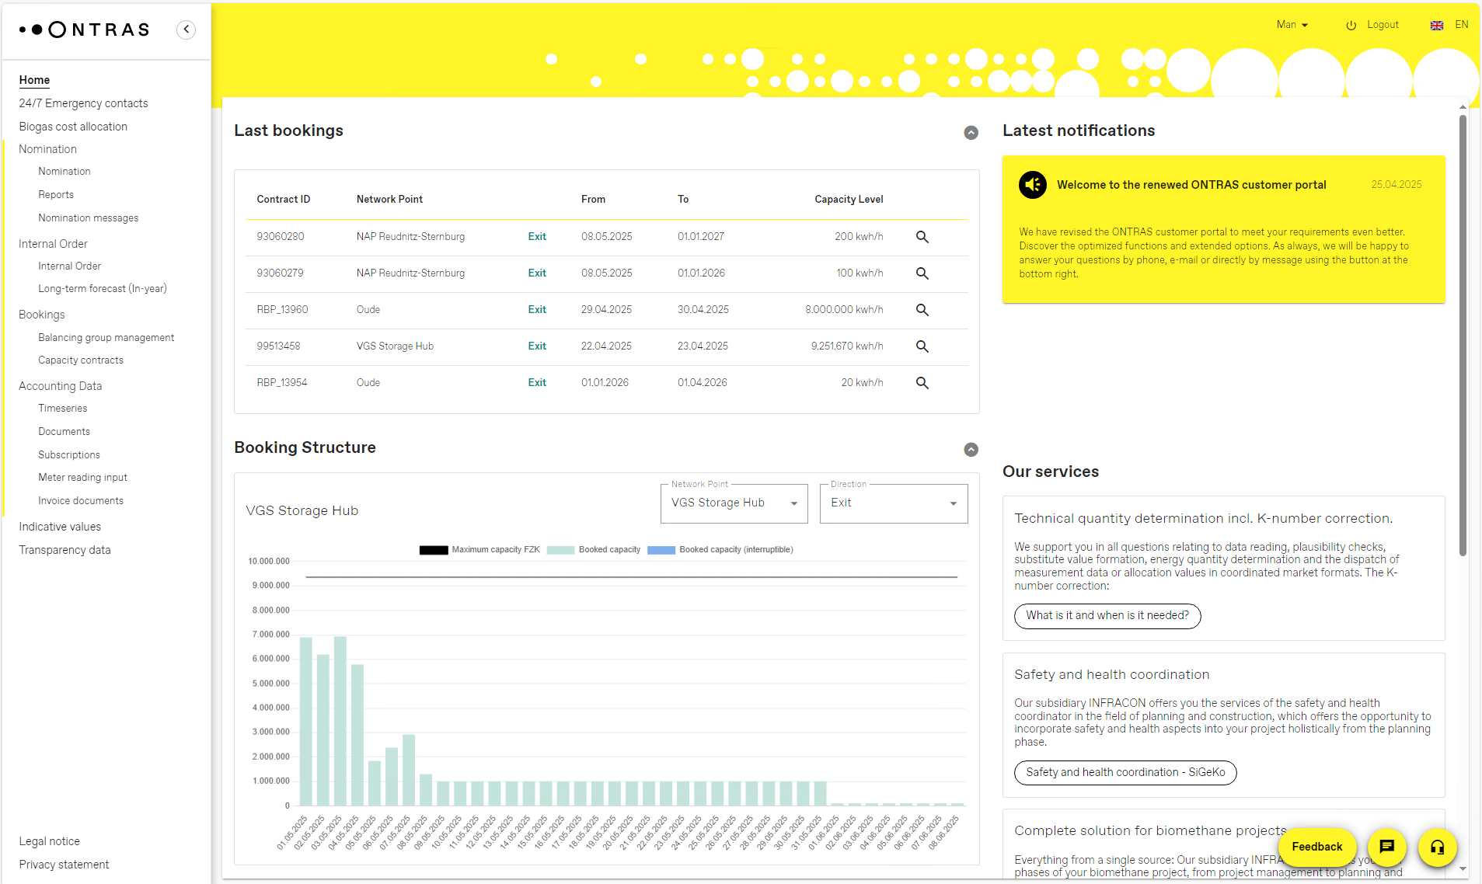Open Documents under Accounting Data
1482x884 pixels.
[65, 432]
